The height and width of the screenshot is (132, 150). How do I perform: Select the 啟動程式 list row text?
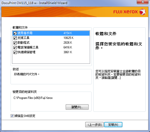click(x=23, y=43)
